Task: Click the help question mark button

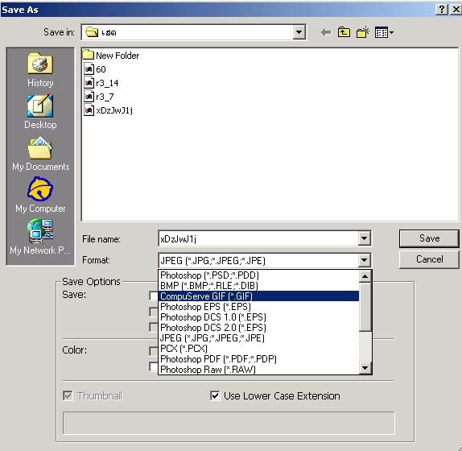Action: [x=441, y=10]
